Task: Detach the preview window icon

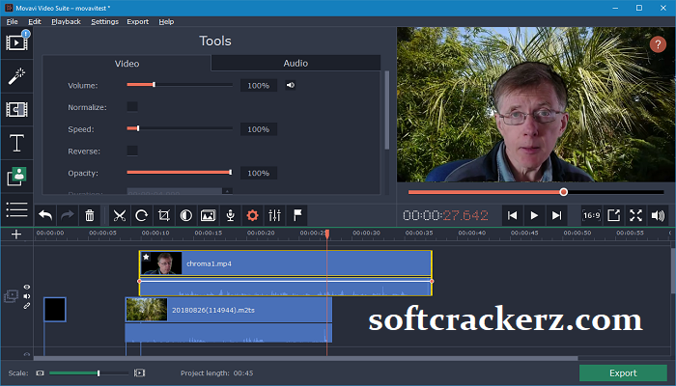Action: [613, 215]
